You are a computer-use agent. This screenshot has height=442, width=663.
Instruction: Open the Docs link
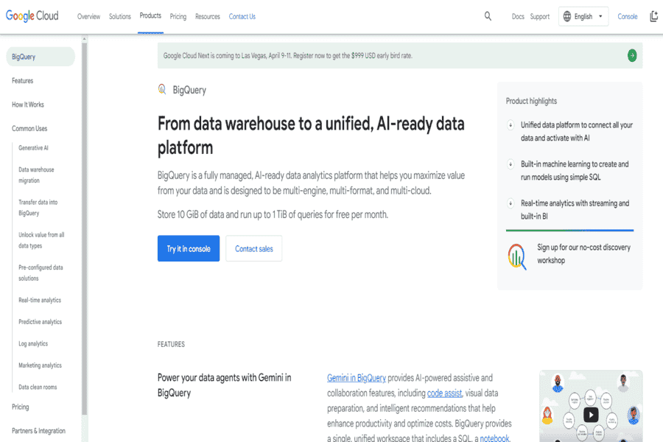tap(518, 16)
